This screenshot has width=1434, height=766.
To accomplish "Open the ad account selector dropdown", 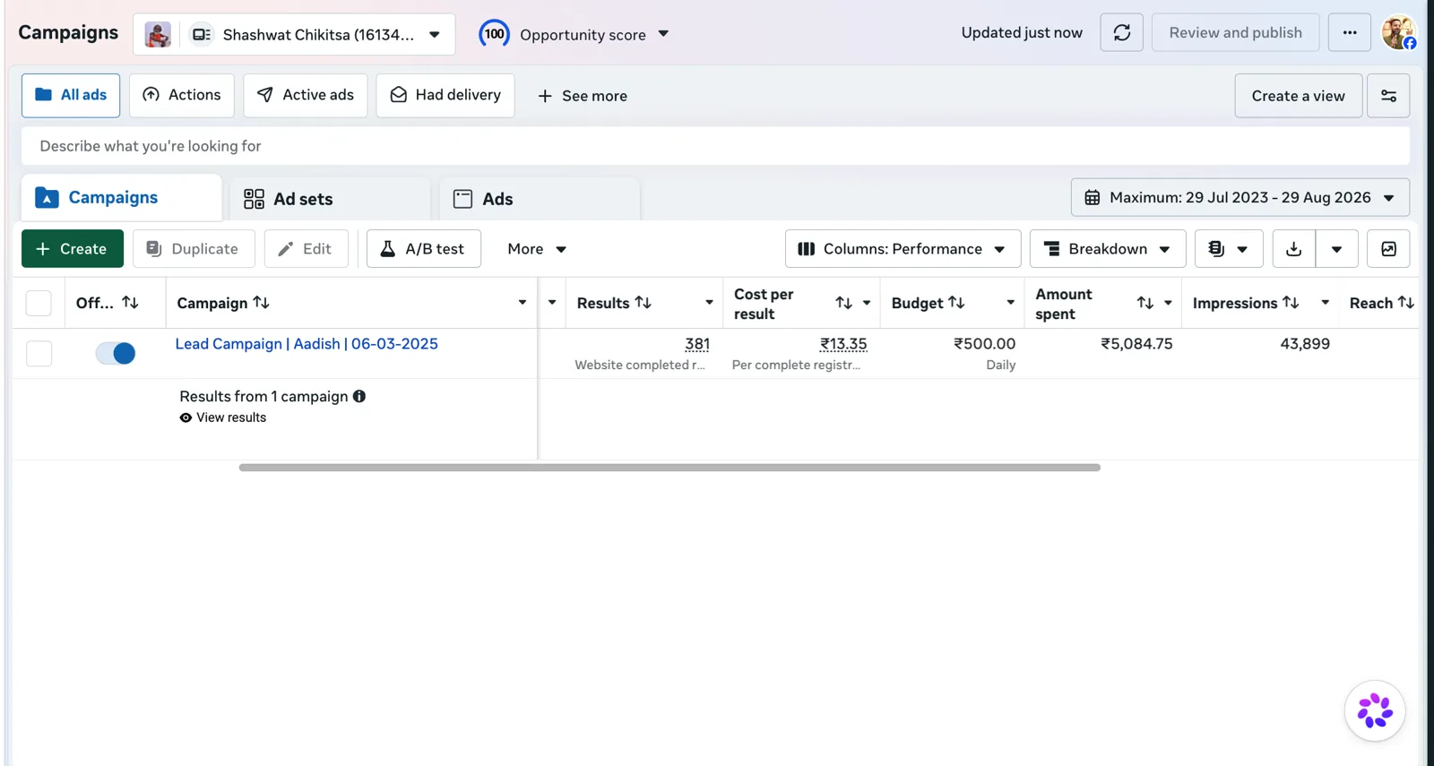I will [294, 35].
